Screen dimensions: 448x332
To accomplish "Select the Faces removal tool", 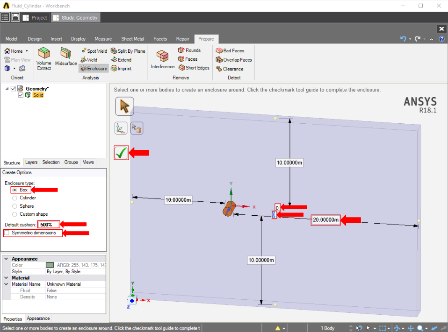I will point(188,59).
